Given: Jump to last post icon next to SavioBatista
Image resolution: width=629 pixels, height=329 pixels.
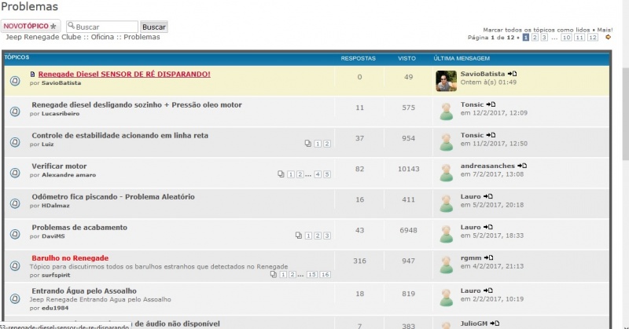Looking at the screenshot, I should coord(513,74).
